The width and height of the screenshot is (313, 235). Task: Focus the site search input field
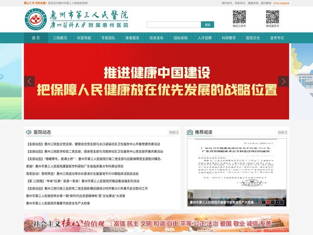(173, 24)
